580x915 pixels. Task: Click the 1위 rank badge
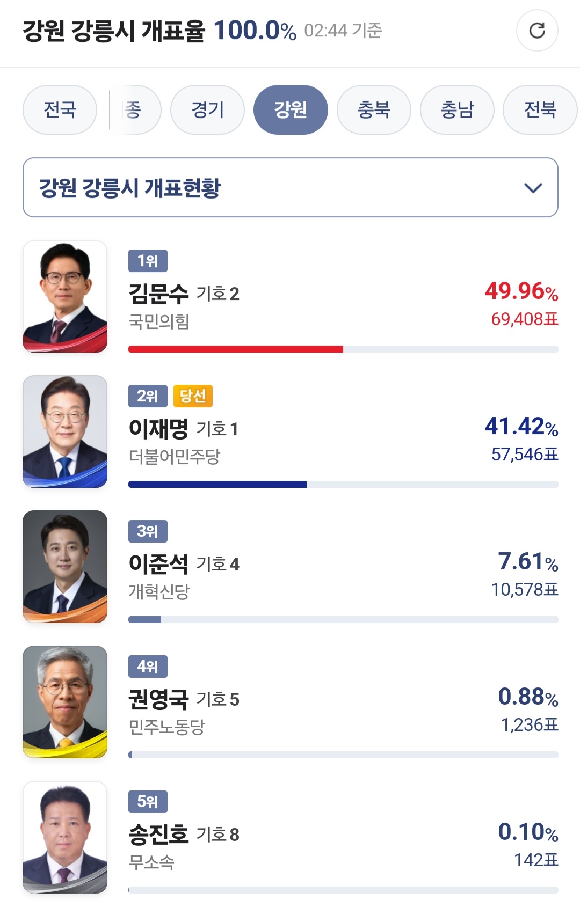pos(148,261)
